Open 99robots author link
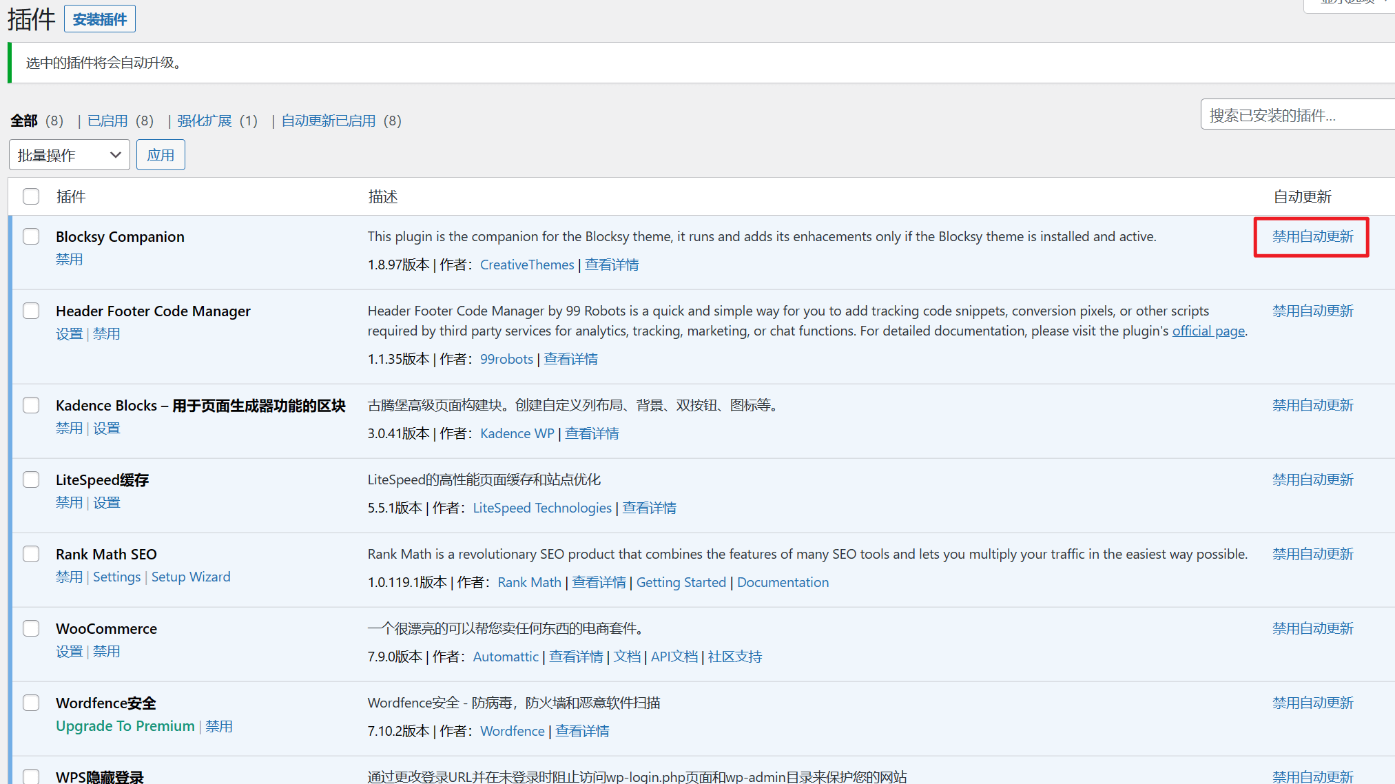Viewport: 1395px width, 784px height. pos(507,359)
